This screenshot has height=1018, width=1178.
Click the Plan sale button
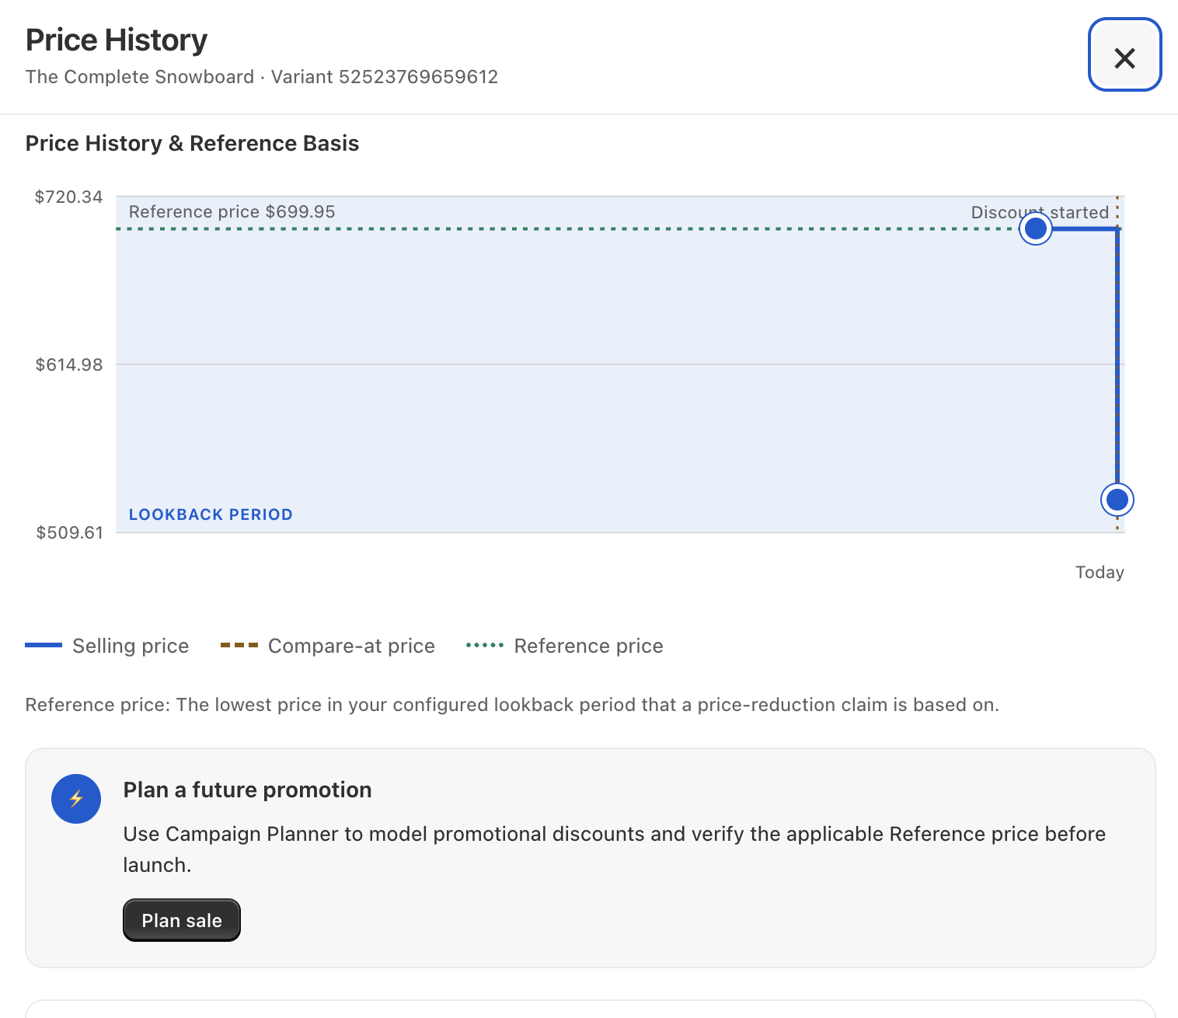point(182,920)
